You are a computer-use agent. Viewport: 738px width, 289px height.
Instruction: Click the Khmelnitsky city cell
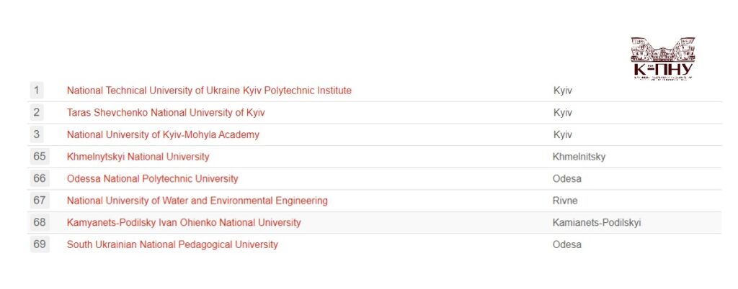pos(579,157)
